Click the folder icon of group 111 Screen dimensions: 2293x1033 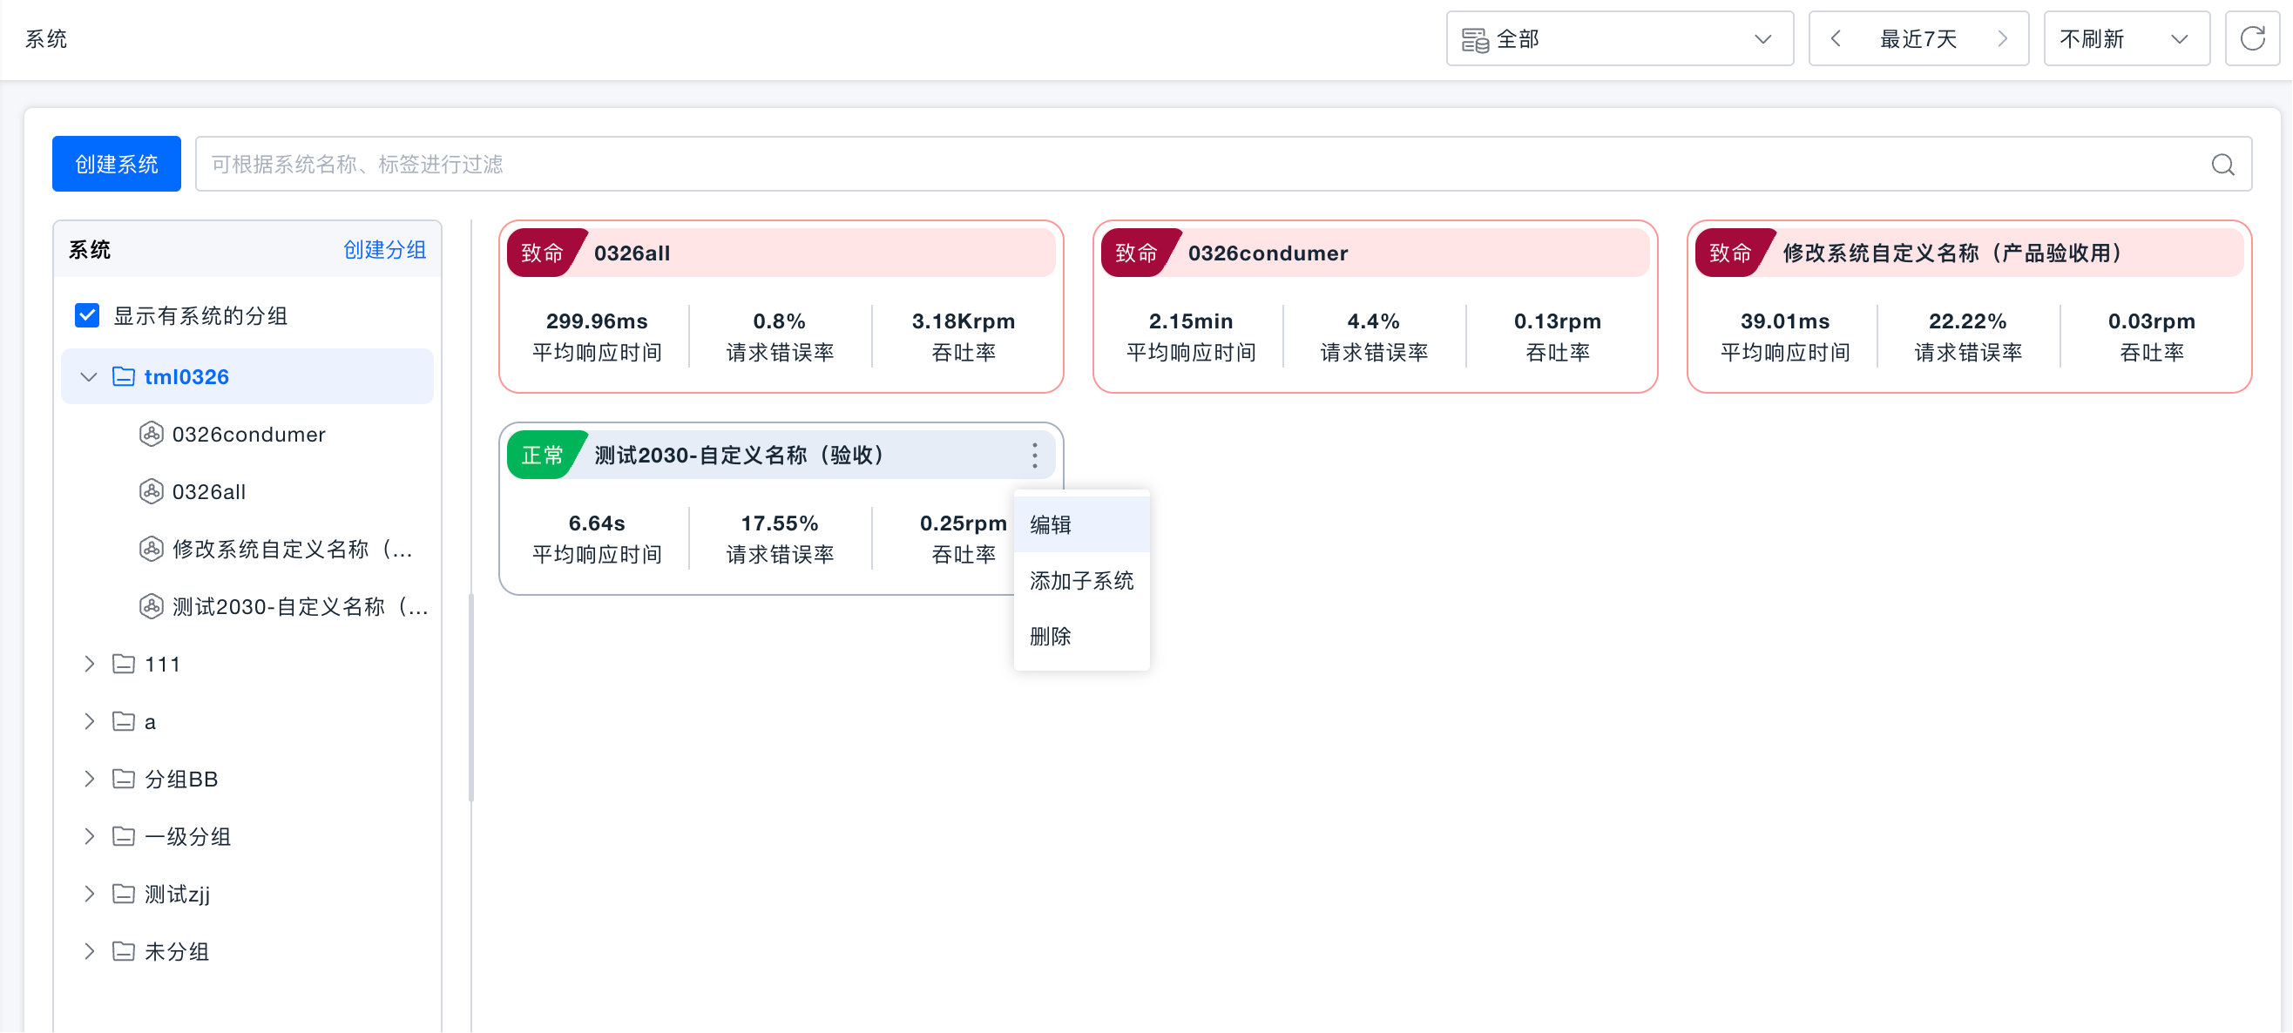click(124, 664)
